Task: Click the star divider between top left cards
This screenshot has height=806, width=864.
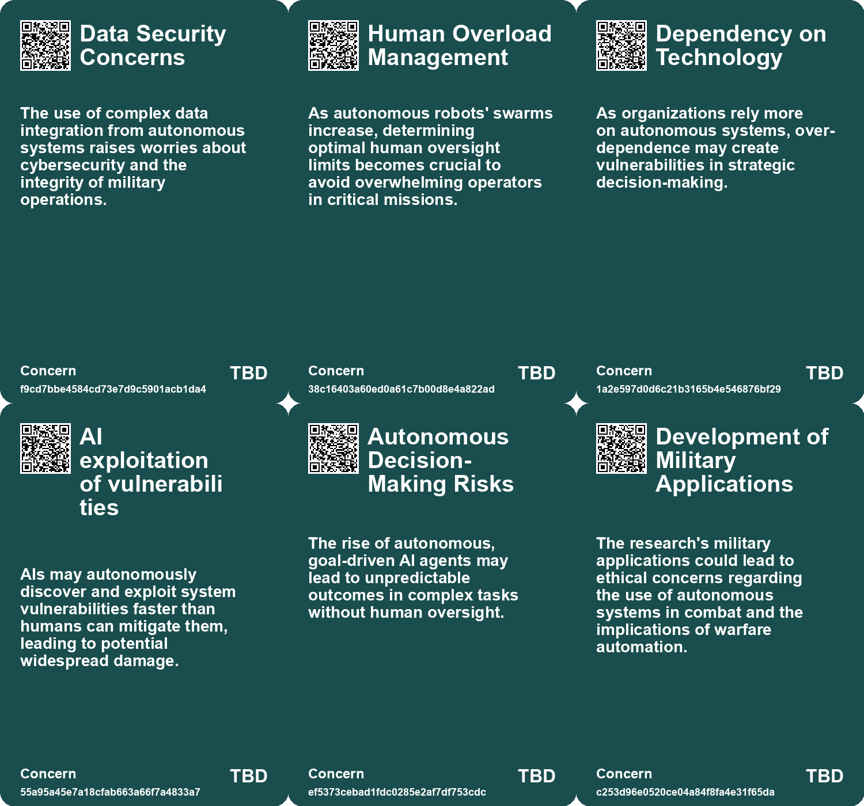Action: point(288,403)
